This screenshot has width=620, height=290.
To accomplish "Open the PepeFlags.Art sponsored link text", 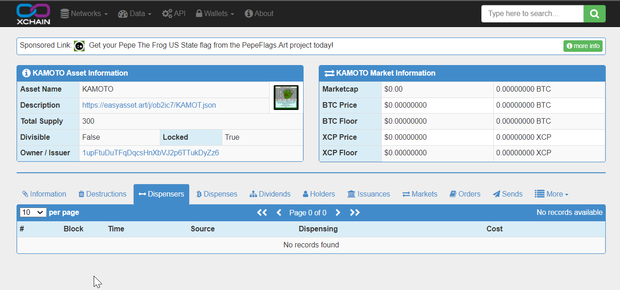I will click(211, 45).
